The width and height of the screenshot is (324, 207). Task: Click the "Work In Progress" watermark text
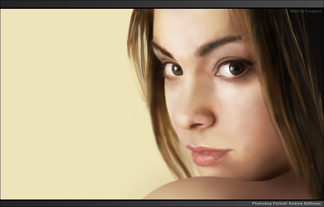[305, 11]
